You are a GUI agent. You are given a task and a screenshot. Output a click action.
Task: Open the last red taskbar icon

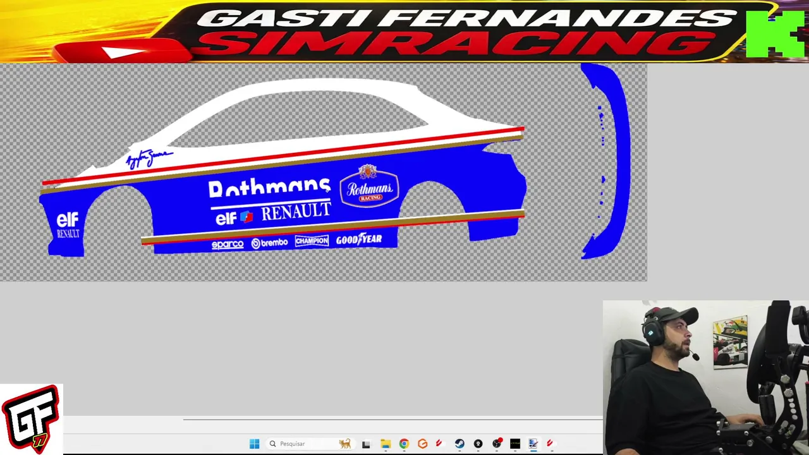pos(550,444)
